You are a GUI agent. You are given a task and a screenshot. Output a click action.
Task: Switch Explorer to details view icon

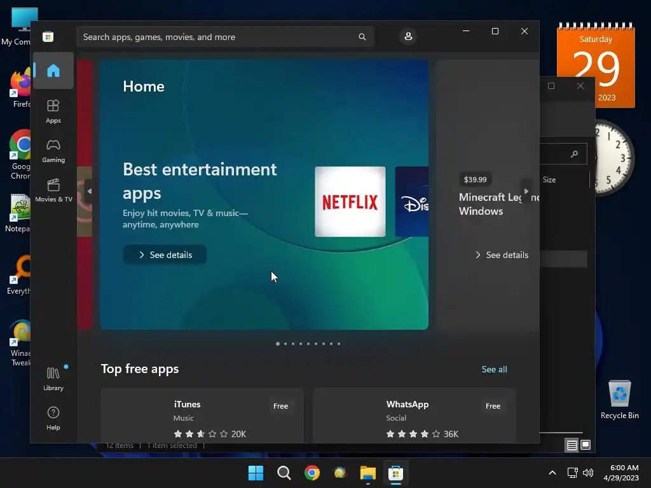click(572, 445)
